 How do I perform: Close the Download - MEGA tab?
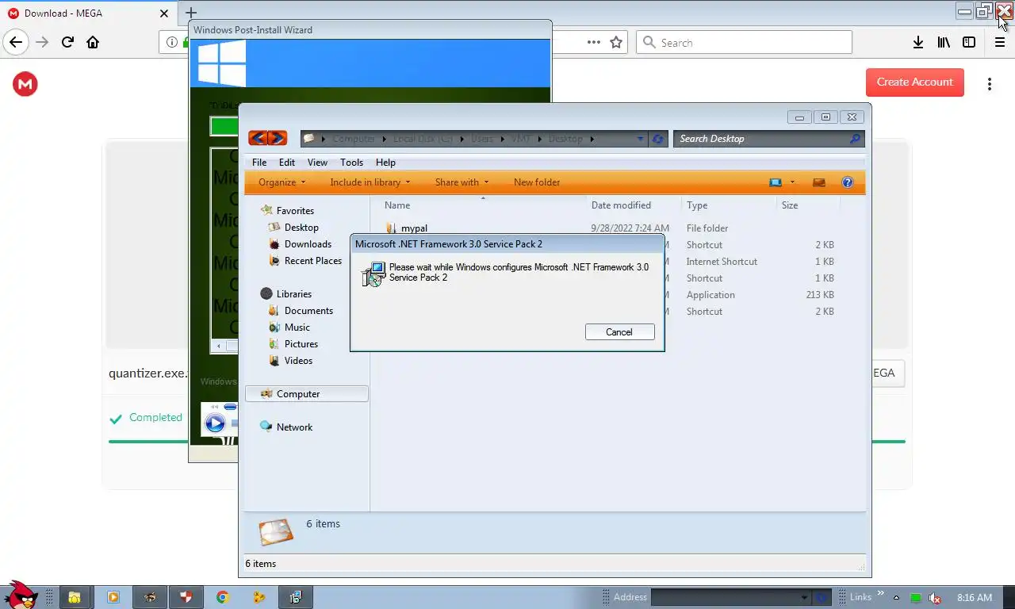pyautogui.click(x=164, y=13)
